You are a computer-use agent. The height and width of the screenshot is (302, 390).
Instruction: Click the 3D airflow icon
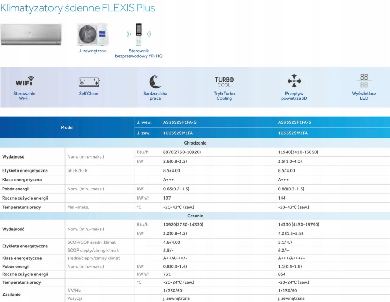294,81
